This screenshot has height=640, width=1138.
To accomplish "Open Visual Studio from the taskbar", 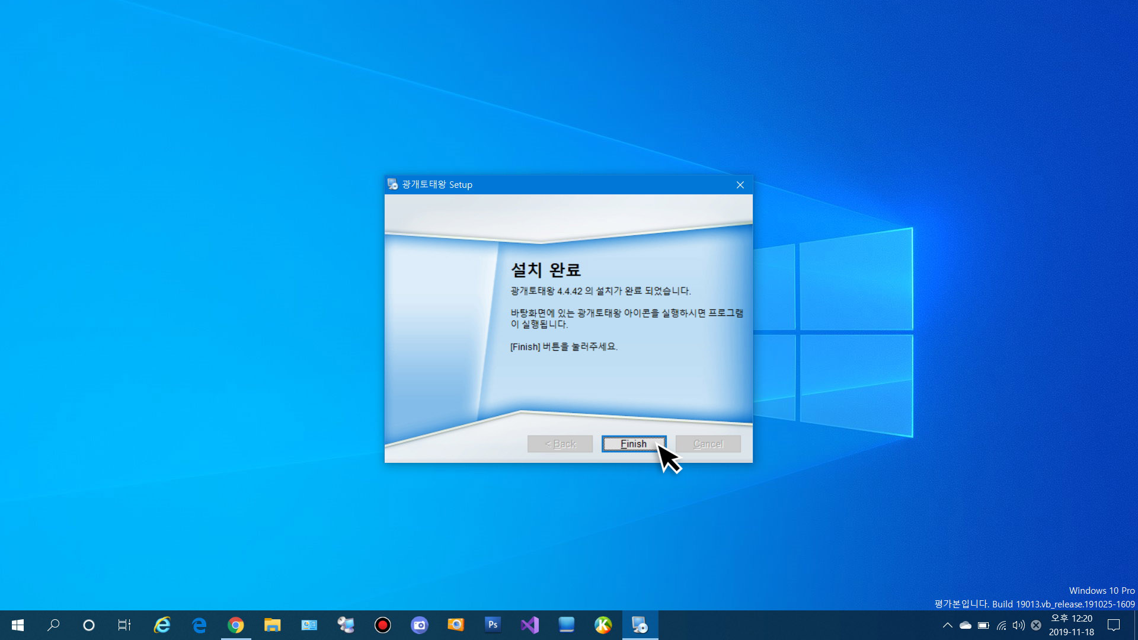I will click(x=530, y=625).
